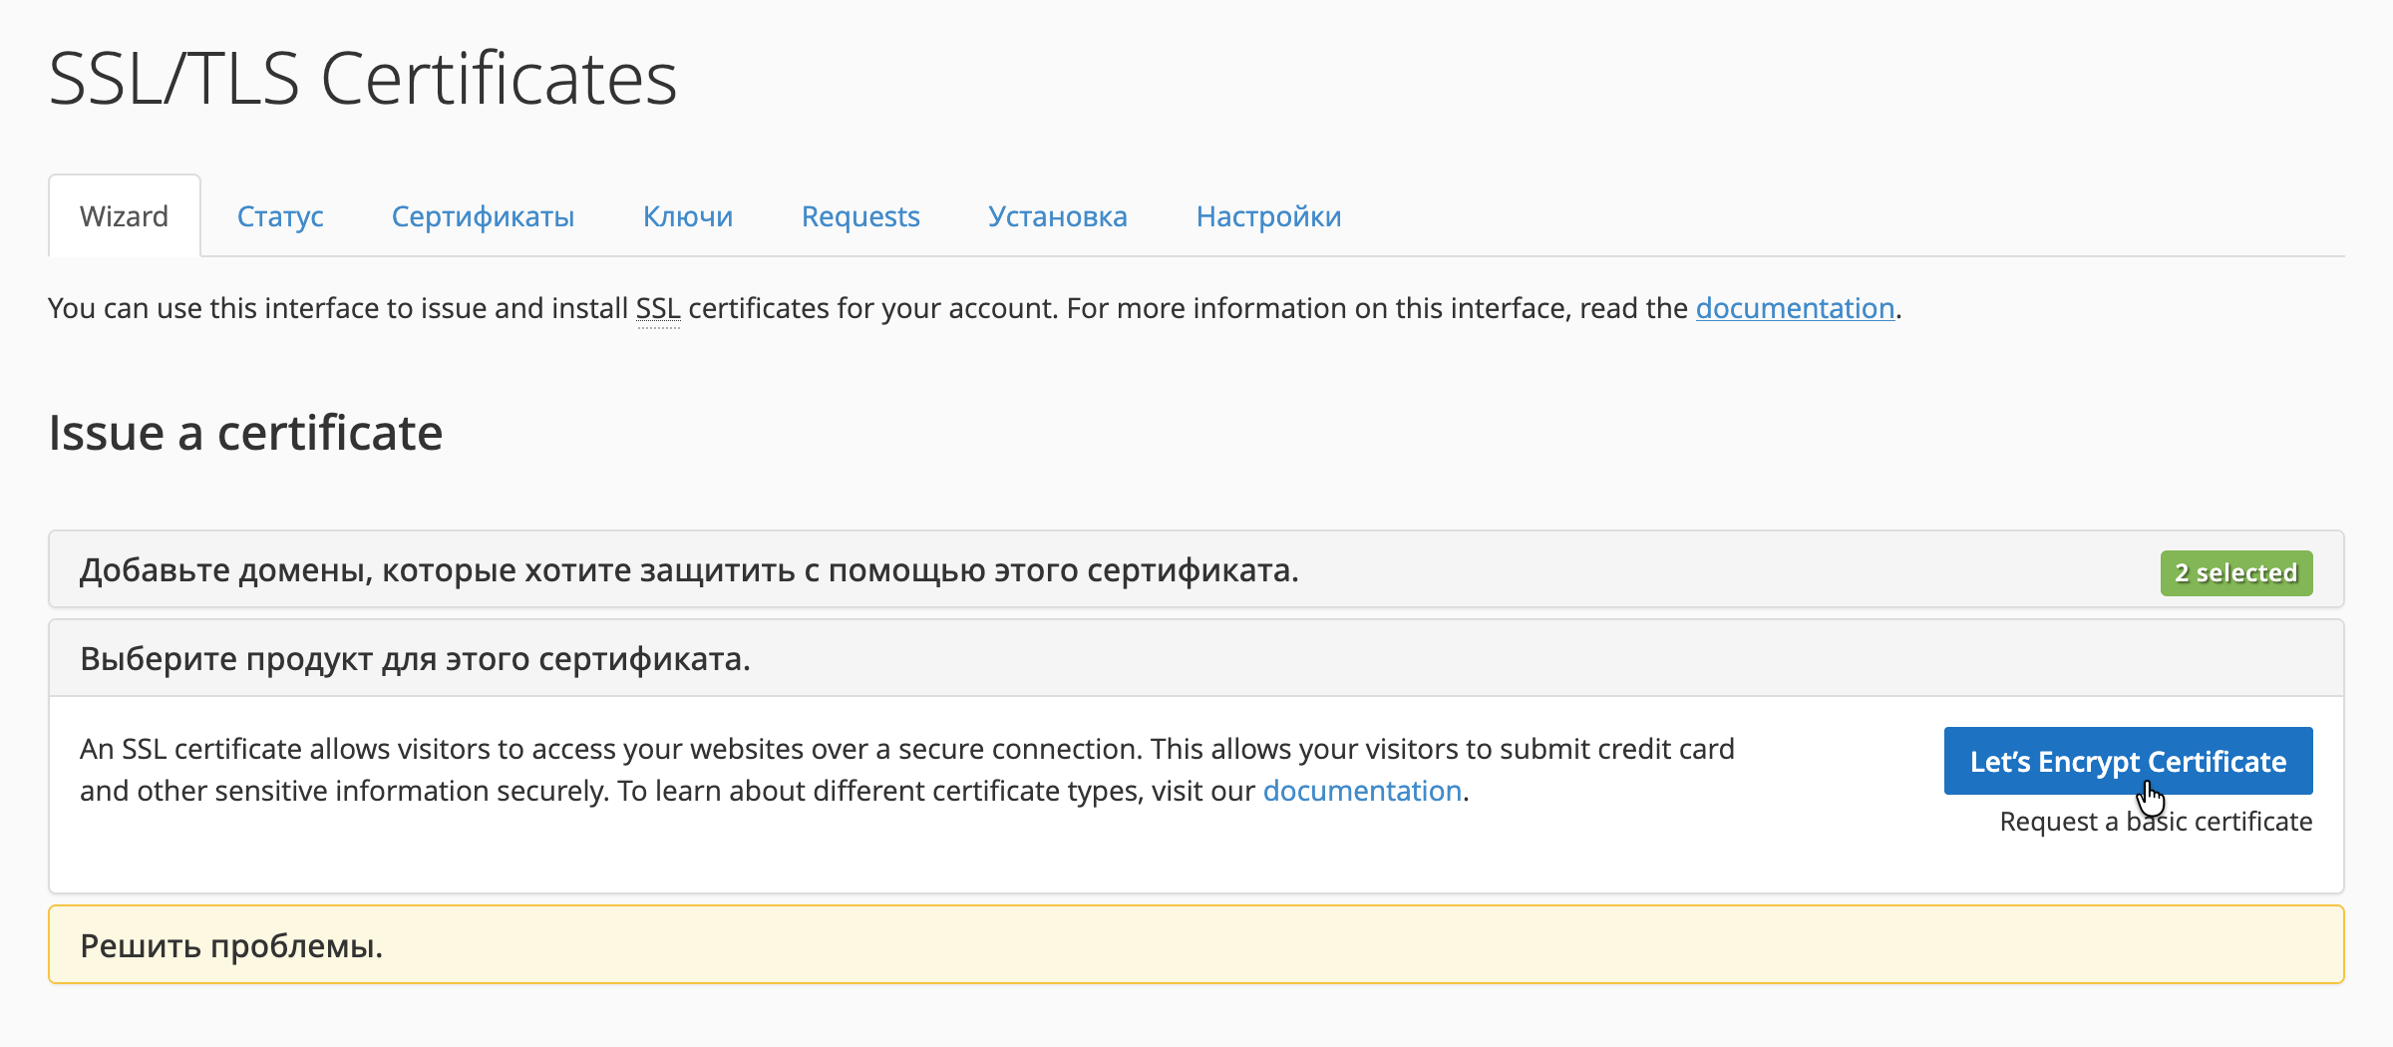The height and width of the screenshot is (1047, 2393).
Task: Click the green 2 selected badge
Action: tap(2235, 572)
